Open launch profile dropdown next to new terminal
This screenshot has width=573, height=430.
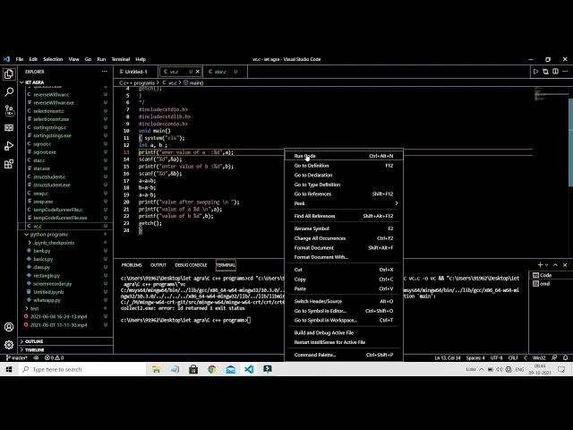point(547,265)
